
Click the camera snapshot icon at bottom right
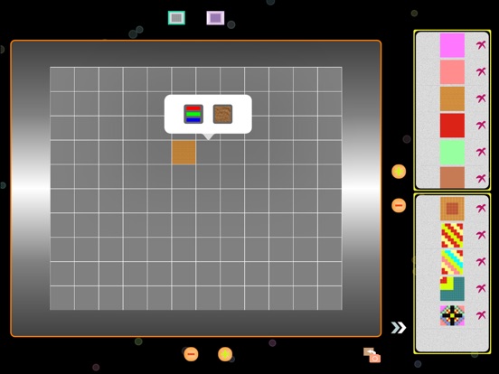tap(372, 355)
